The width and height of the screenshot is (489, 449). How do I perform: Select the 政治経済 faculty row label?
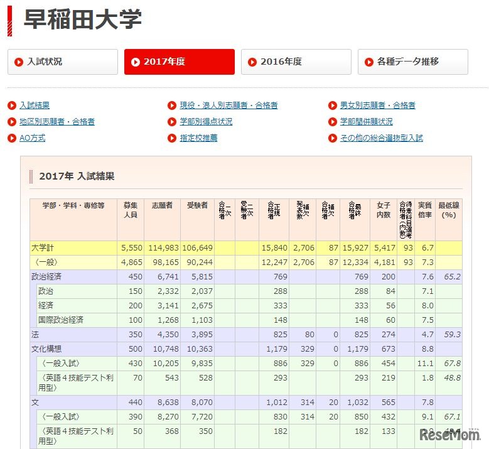click(46, 277)
